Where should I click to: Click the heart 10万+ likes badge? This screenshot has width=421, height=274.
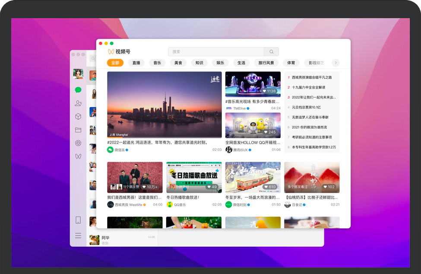coord(150,187)
